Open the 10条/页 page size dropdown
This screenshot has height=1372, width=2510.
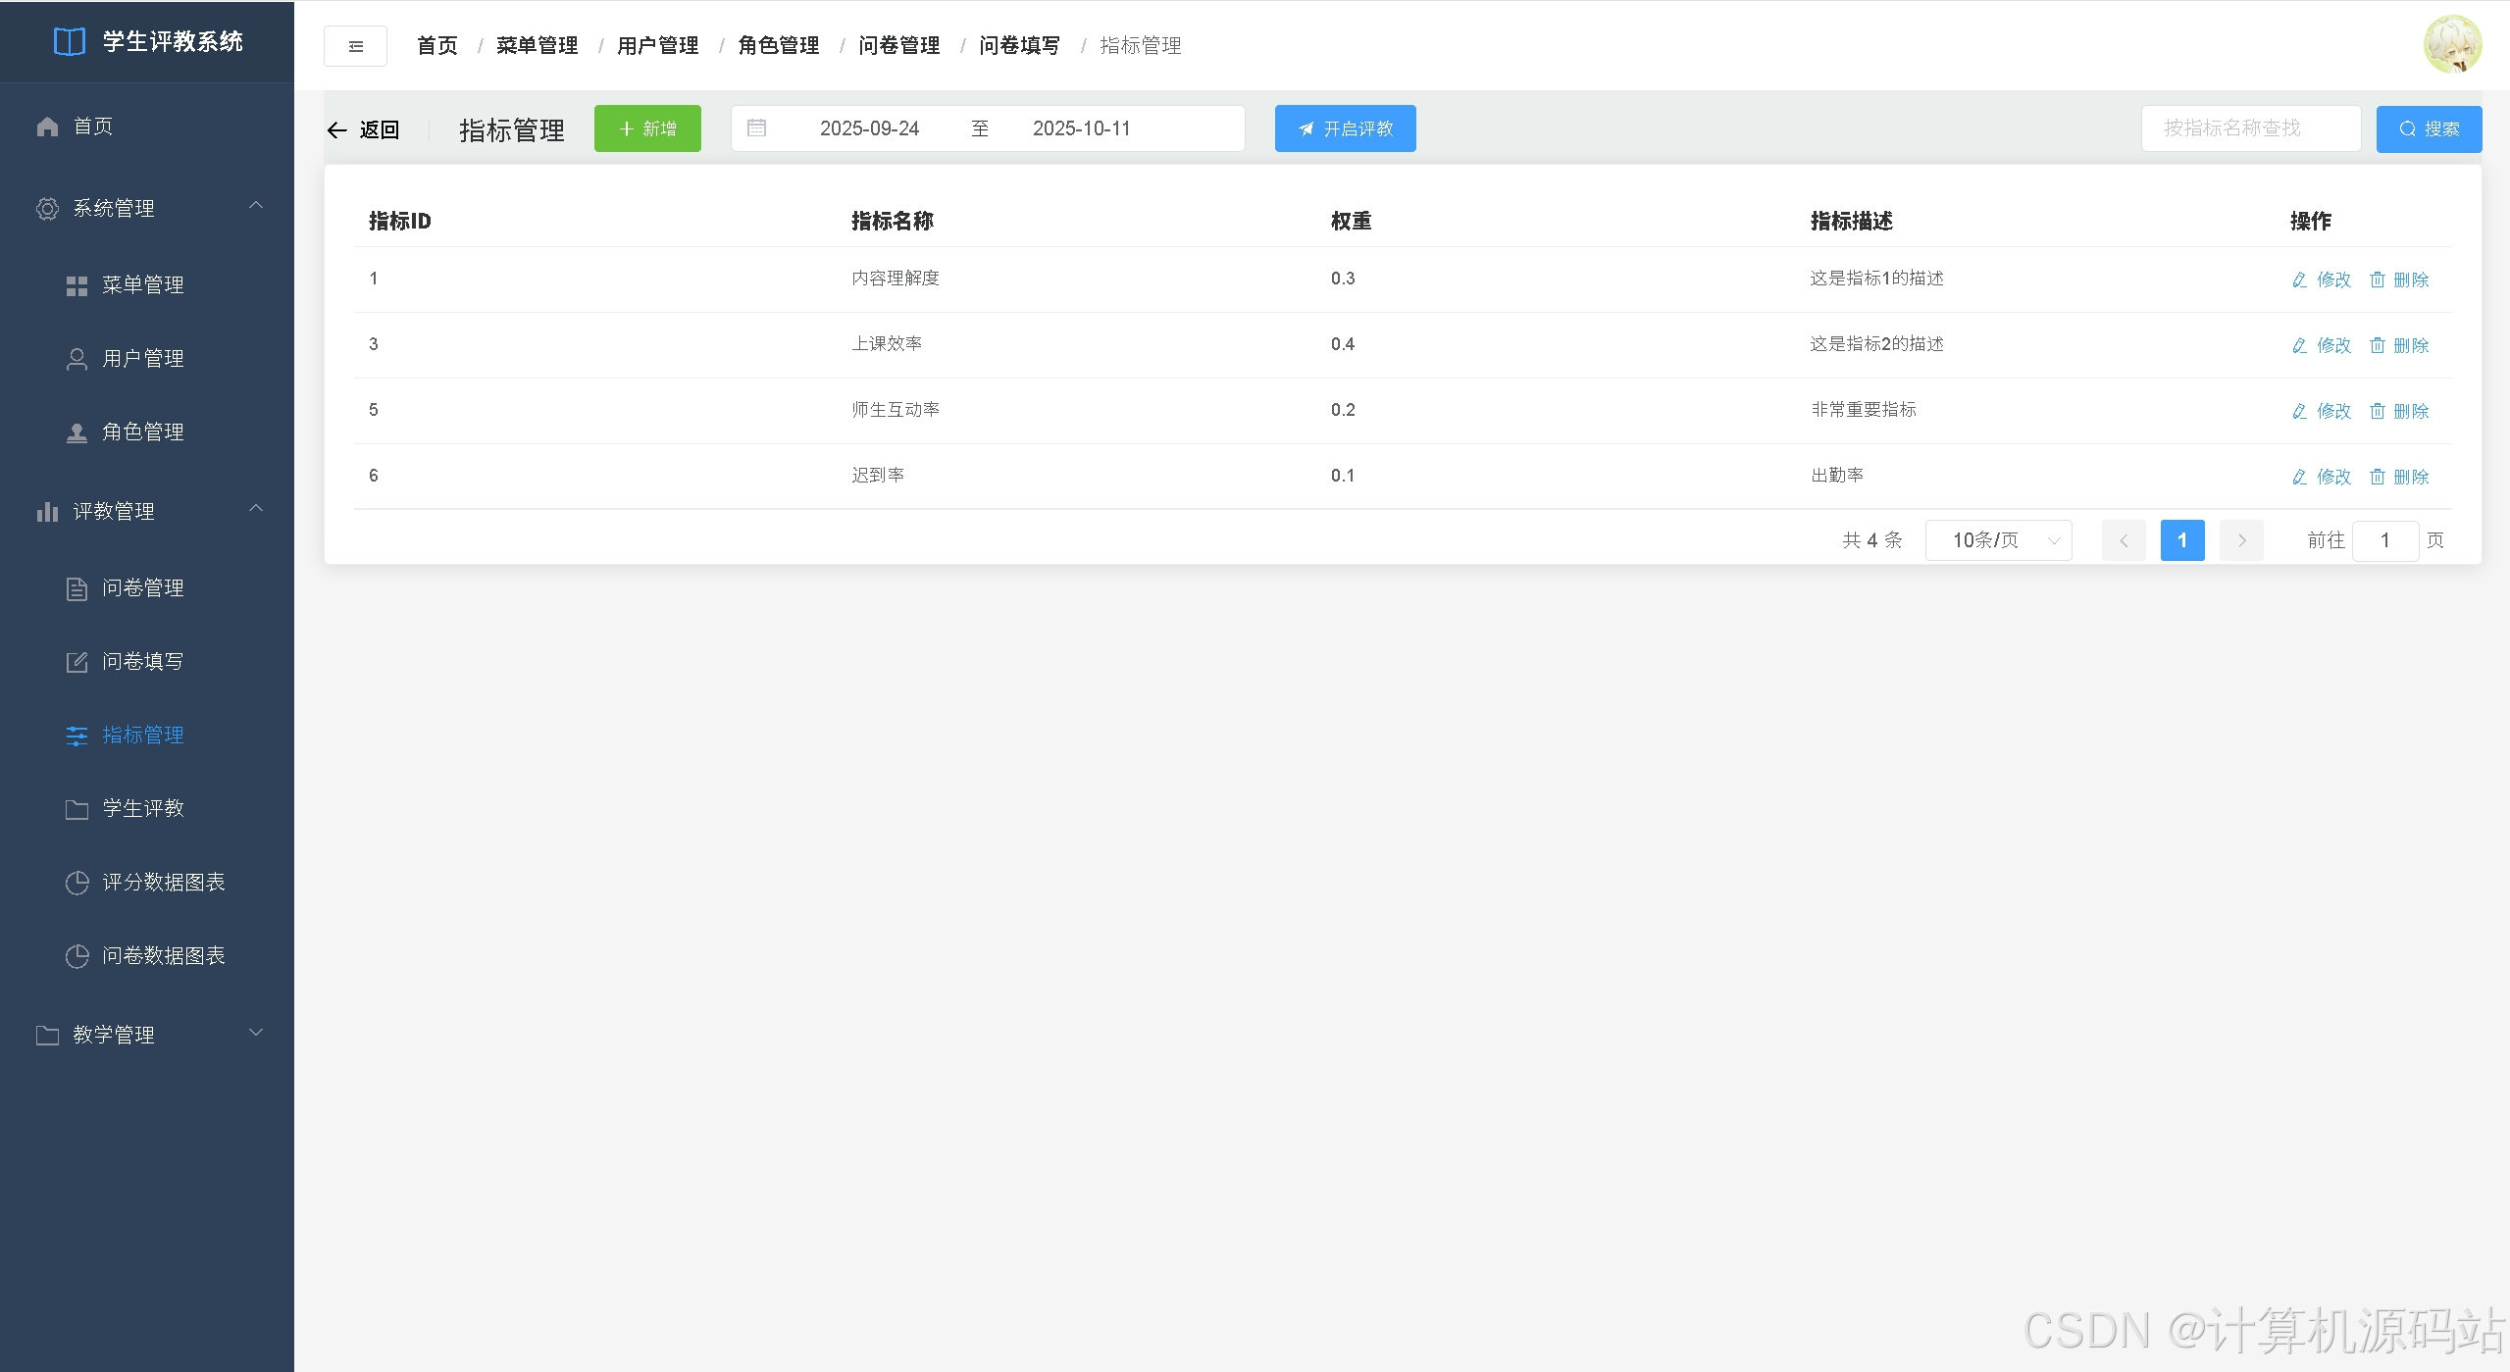tap(1999, 540)
